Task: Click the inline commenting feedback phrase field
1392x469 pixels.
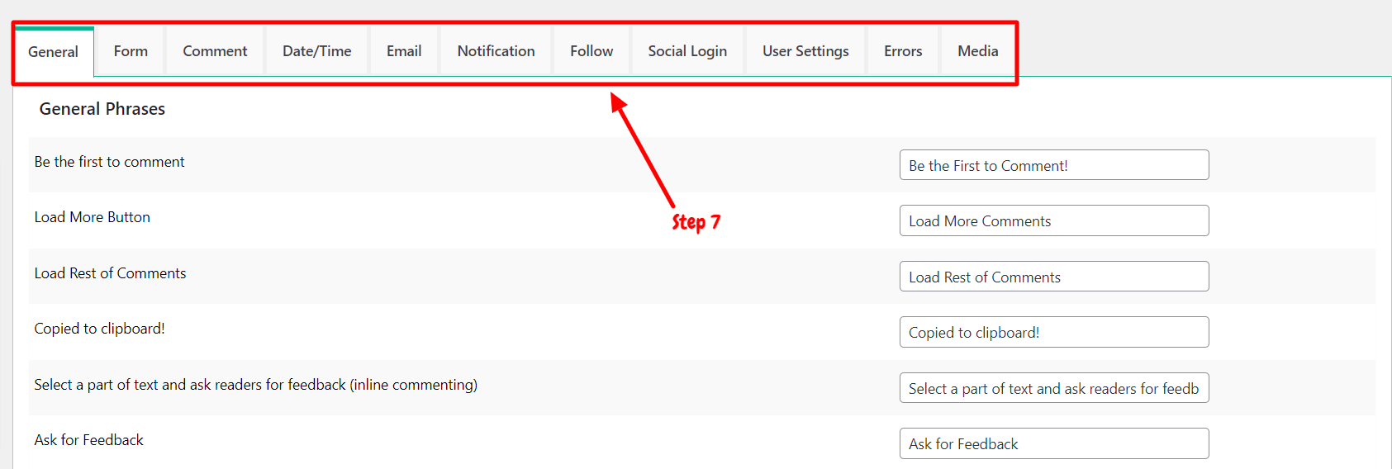Action: [x=1054, y=388]
